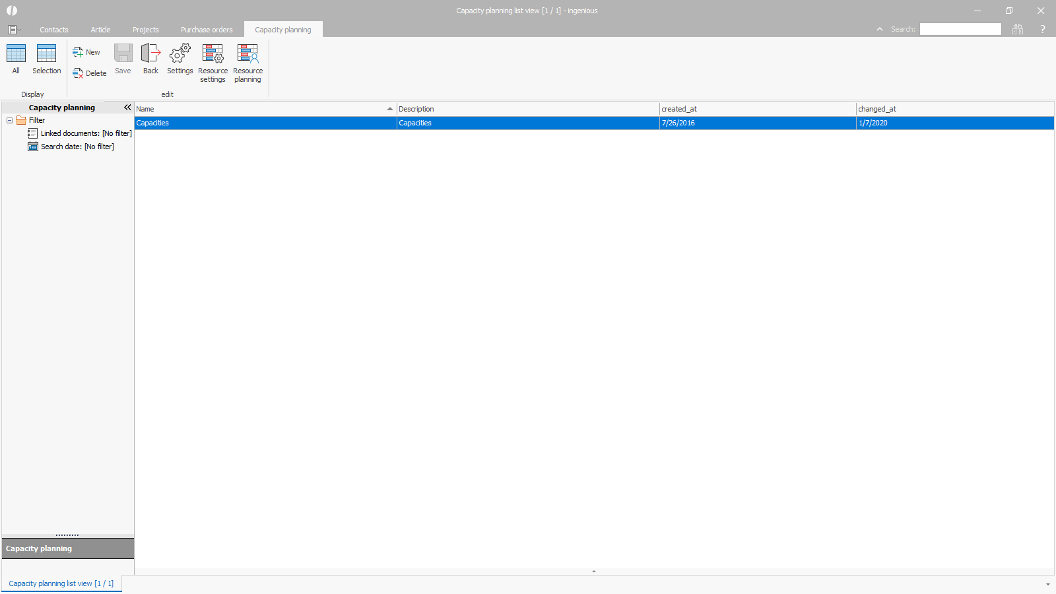1056x594 pixels.
Task: Create a New capacity planning entry
Action: click(x=86, y=52)
